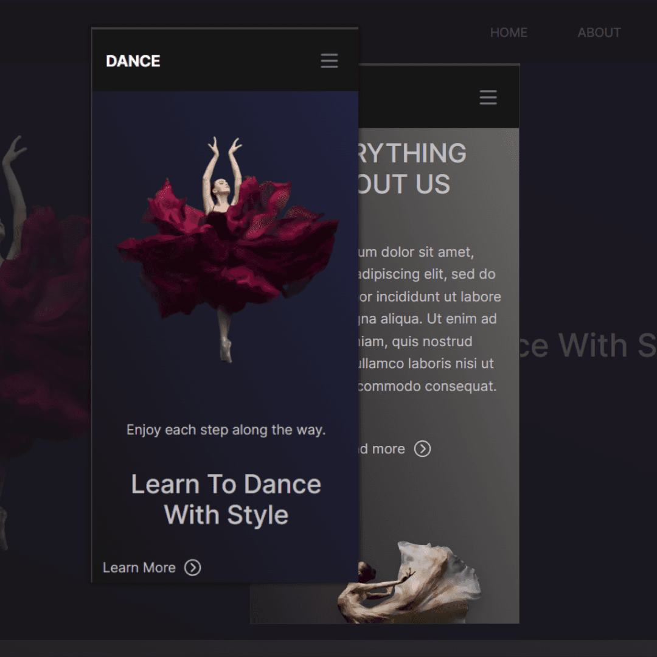Click arrow circle icon beside 'd more'
The image size is (657, 657).
click(422, 448)
